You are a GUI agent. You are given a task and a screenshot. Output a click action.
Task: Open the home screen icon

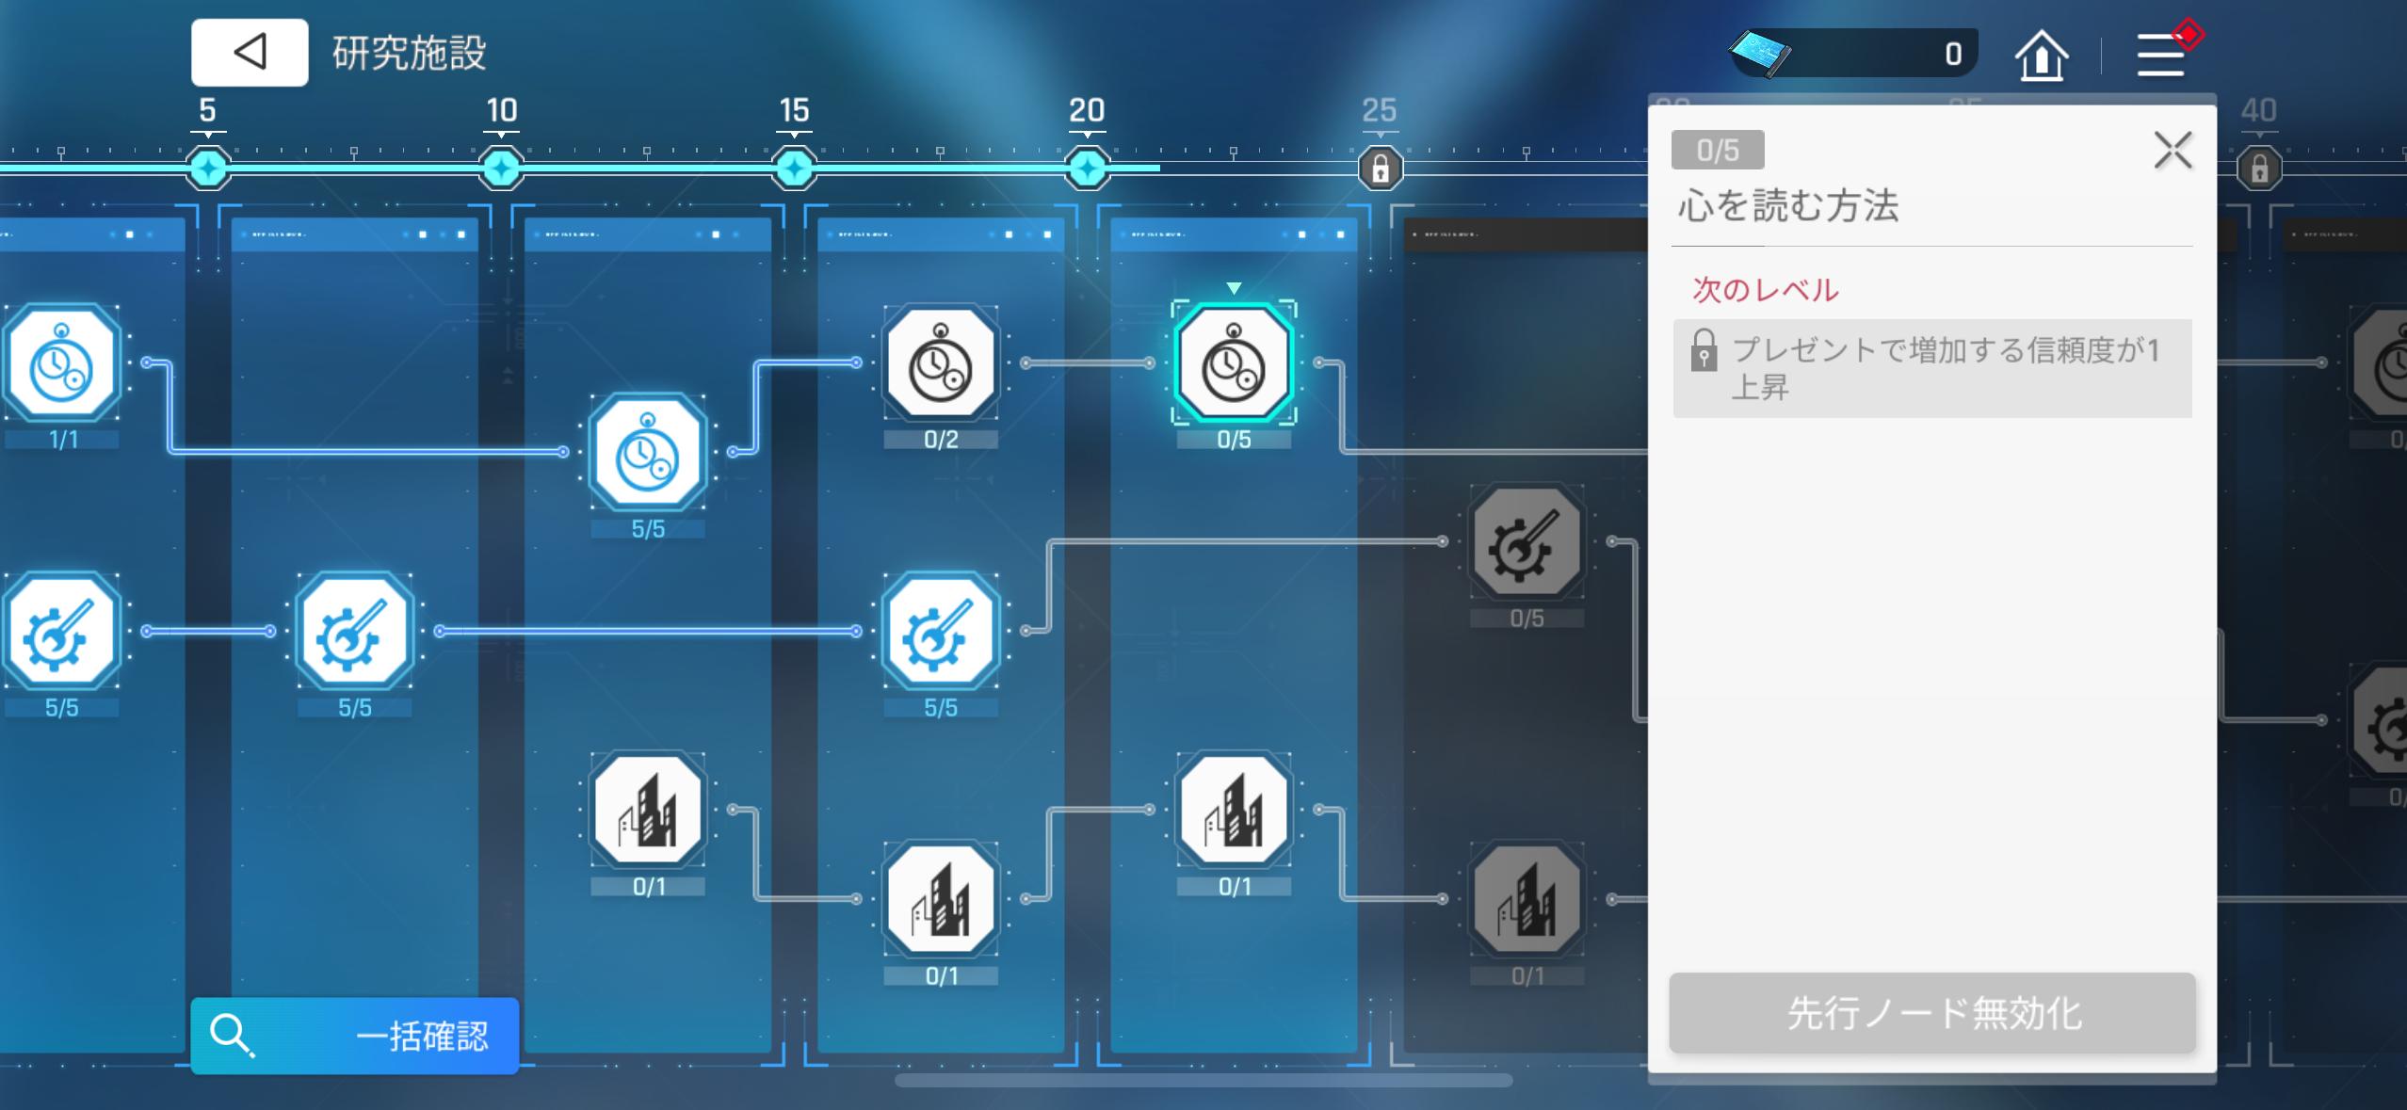[2041, 56]
